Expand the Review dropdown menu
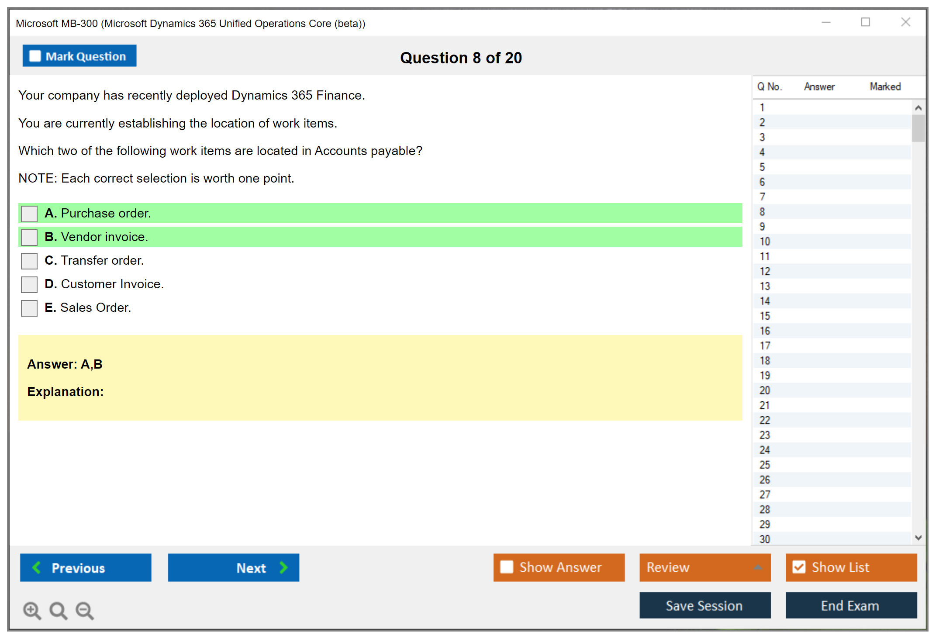 pos(758,567)
